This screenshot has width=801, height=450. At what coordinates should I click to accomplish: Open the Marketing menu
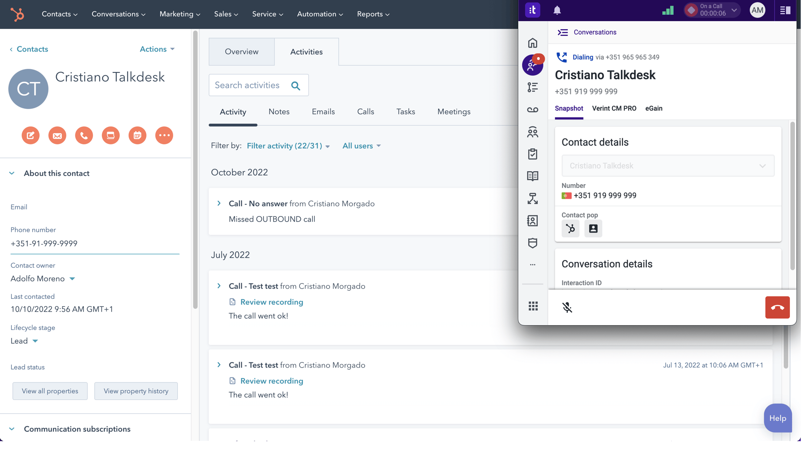[x=180, y=14]
